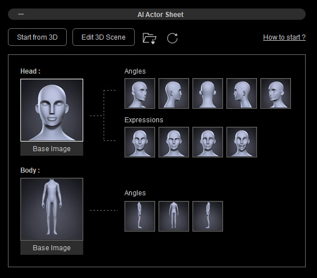This screenshot has height=278, width=317.
Task: Click the Edit 3D Scene button
Action: coord(104,37)
